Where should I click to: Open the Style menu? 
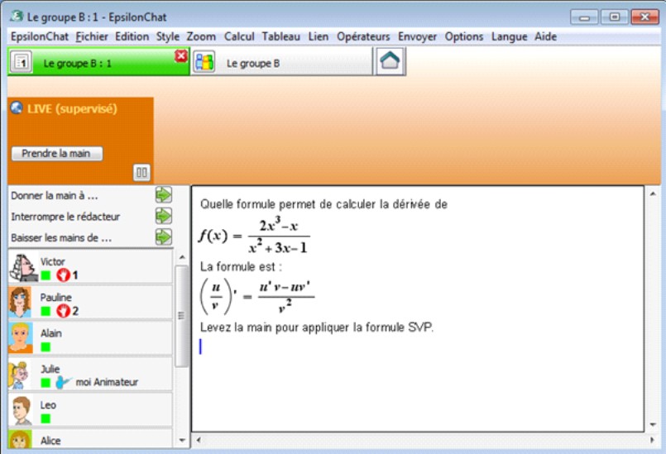click(168, 36)
